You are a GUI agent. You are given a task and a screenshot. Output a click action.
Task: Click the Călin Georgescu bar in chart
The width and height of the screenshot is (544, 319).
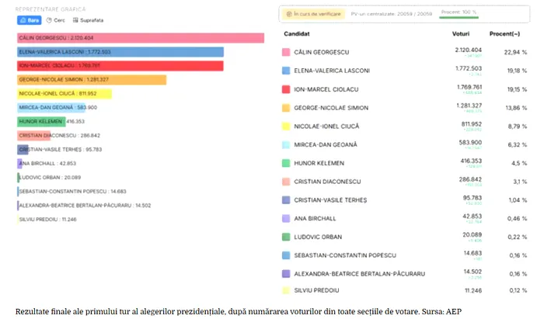[140, 37]
